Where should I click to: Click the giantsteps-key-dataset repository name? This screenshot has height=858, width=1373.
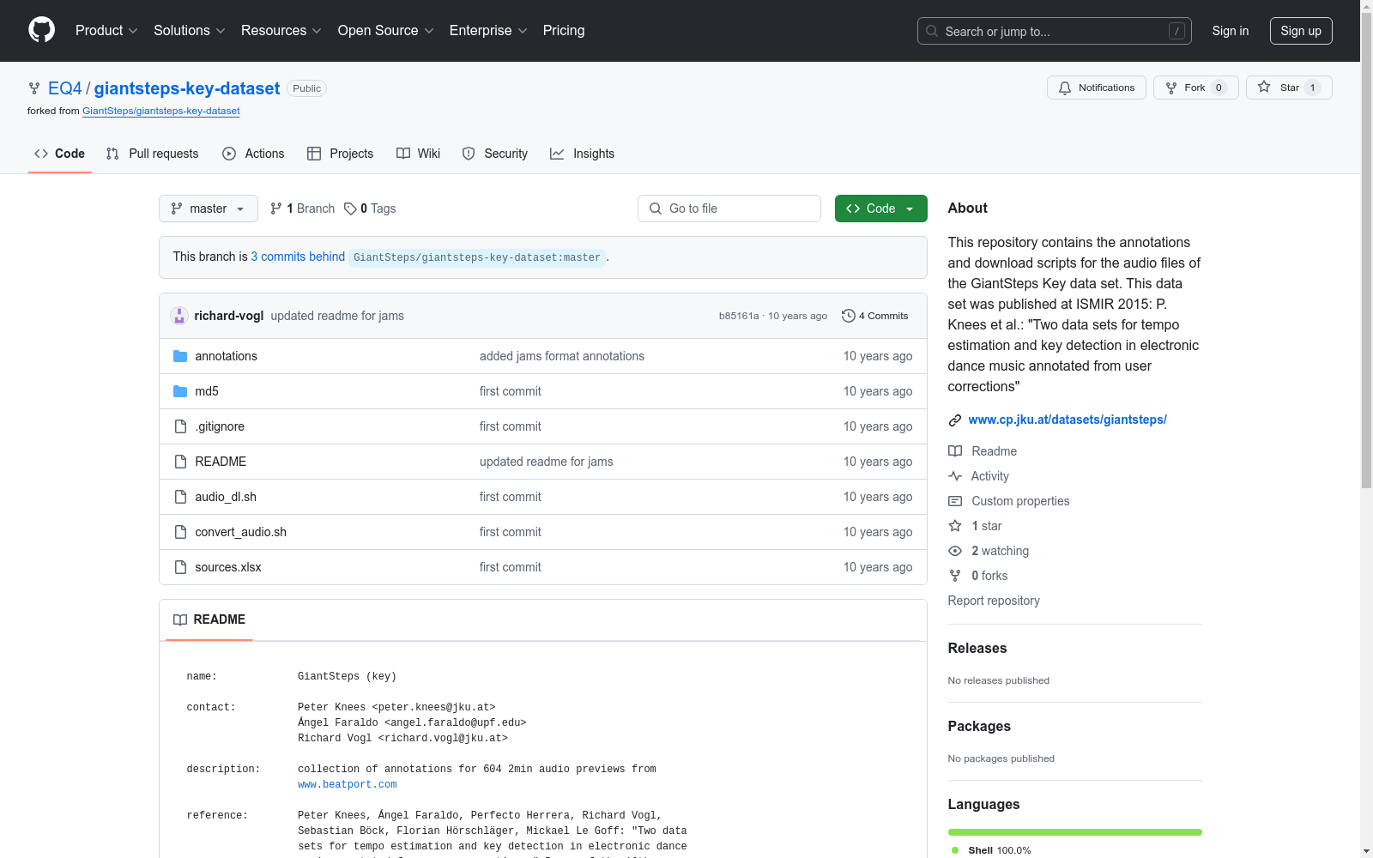[187, 88]
